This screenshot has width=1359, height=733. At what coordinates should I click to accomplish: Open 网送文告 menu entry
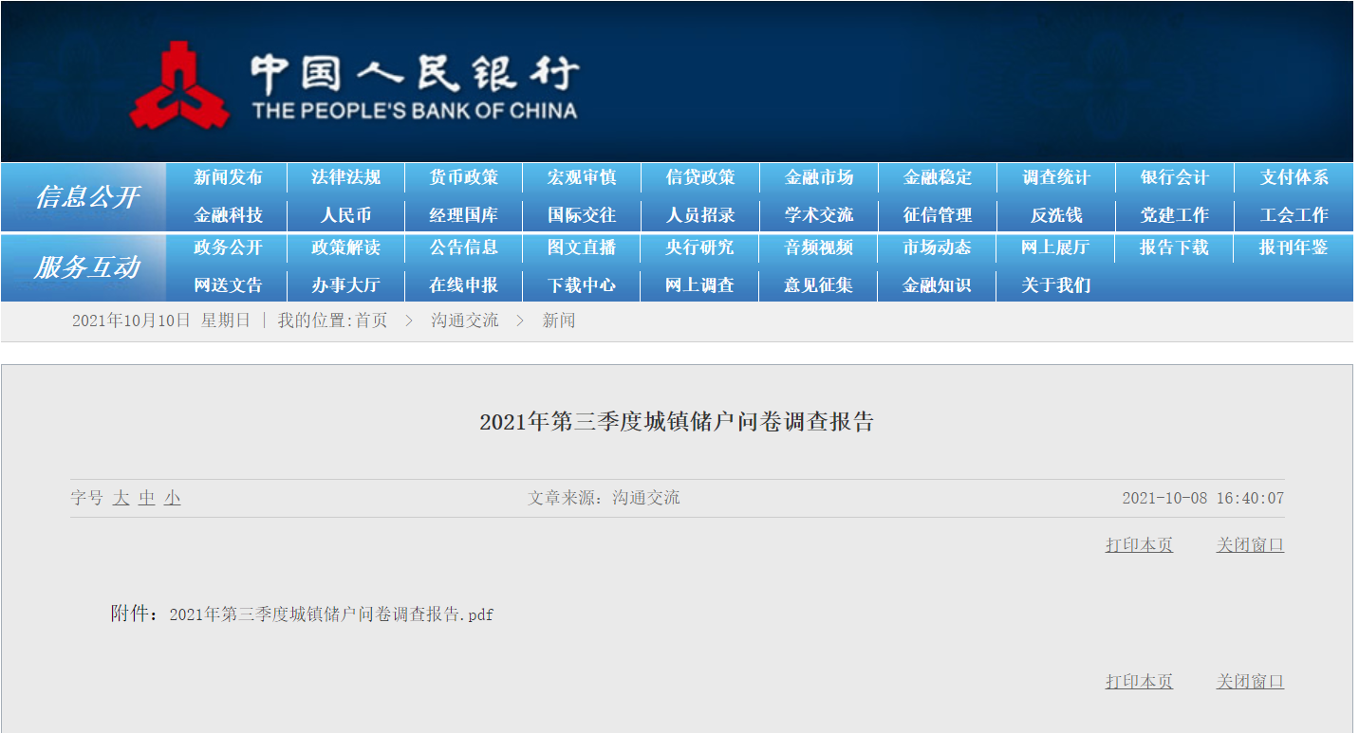click(x=228, y=285)
